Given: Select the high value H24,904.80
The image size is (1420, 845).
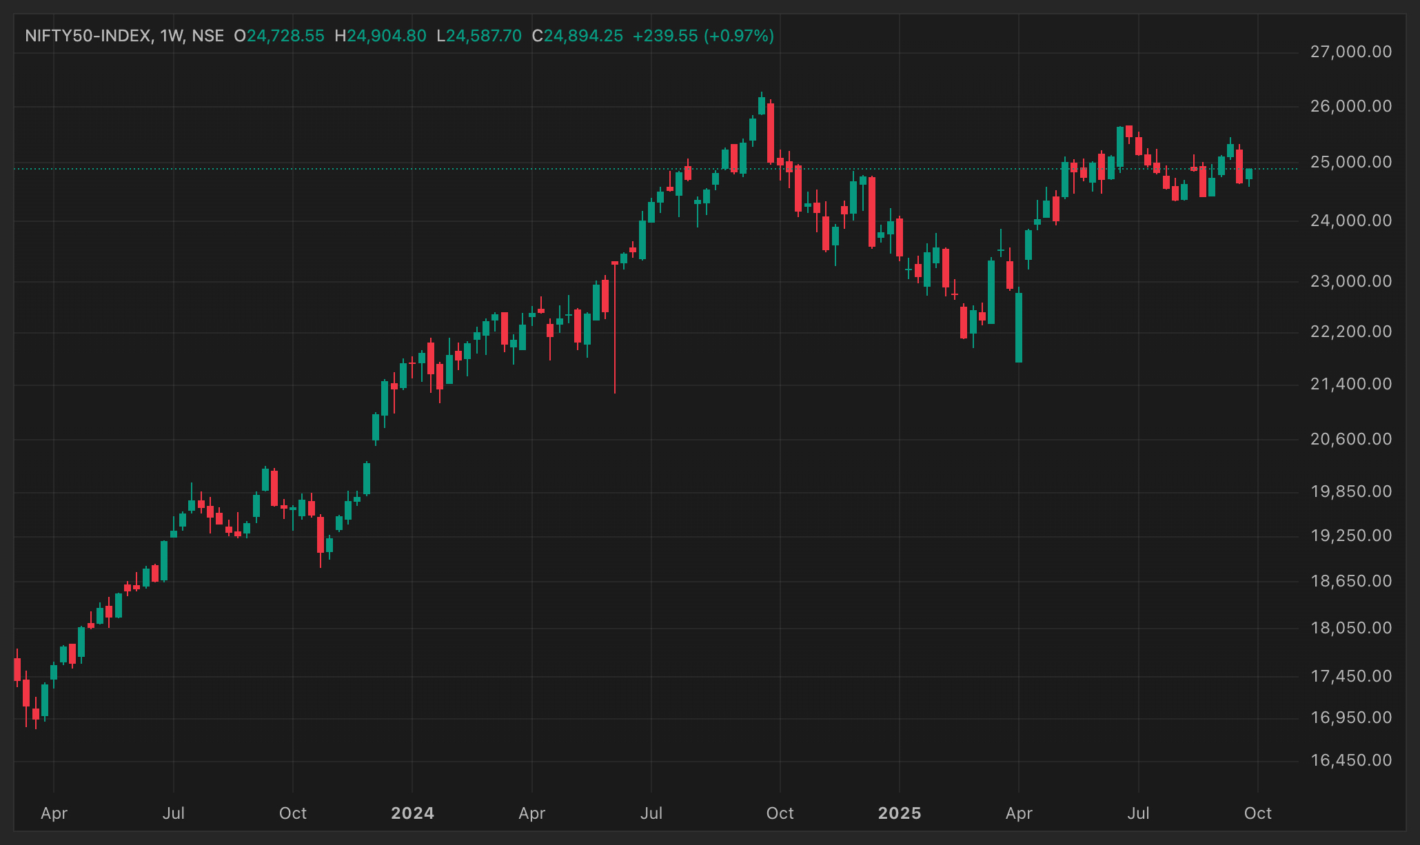Looking at the screenshot, I should coord(381,36).
